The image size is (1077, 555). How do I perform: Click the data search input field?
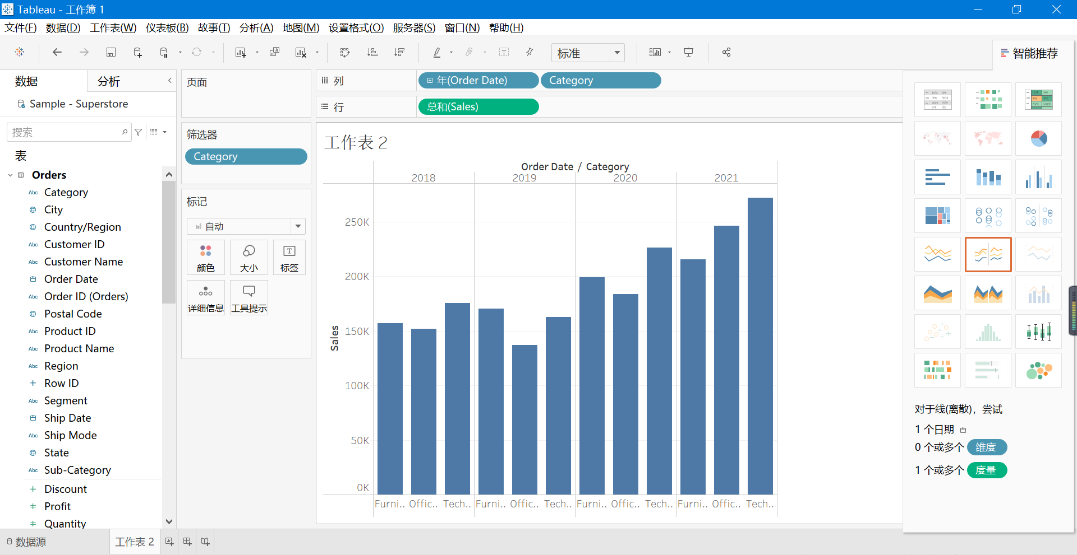69,132
